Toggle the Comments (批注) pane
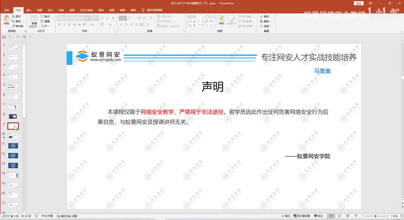 tap(318, 216)
